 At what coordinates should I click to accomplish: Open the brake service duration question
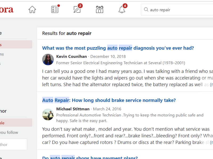(109, 100)
